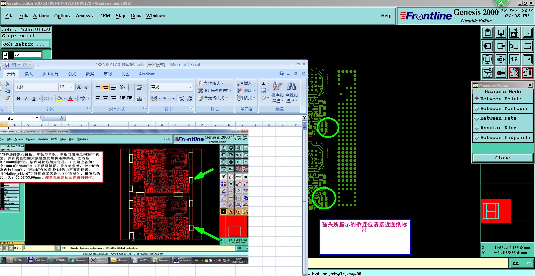Open the font size dropdown showing 12
535x276 pixels.
click(72, 87)
